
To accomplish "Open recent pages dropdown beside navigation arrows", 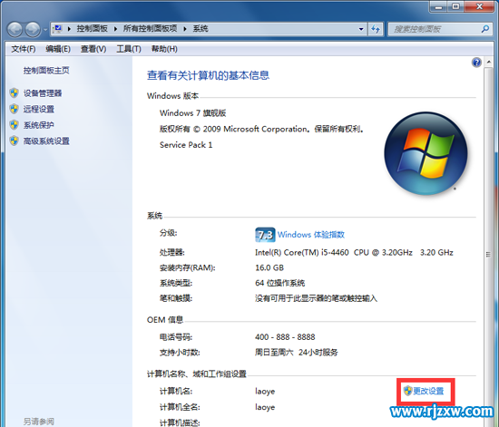I will [45, 30].
